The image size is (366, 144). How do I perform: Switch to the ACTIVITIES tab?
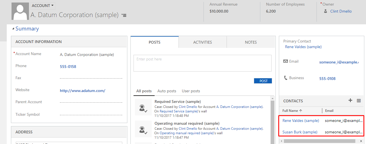tap(202, 42)
